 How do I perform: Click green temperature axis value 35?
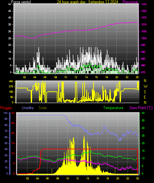point(143,120)
